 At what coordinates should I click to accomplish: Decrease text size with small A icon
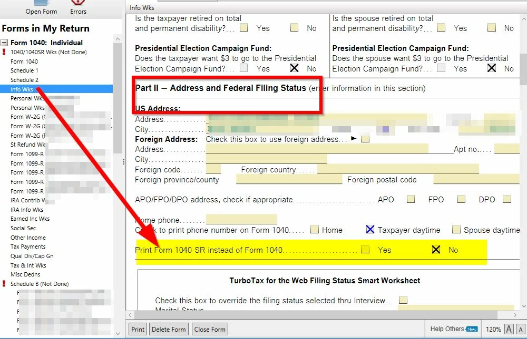(521, 329)
